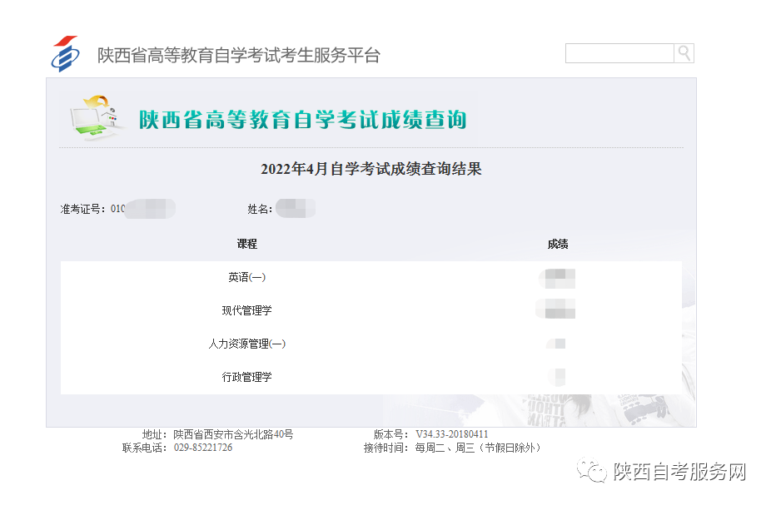The height and width of the screenshot is (505, 771).
Task: Click the address 陕西省西安市含光北路40号
Action: point(233,434)
